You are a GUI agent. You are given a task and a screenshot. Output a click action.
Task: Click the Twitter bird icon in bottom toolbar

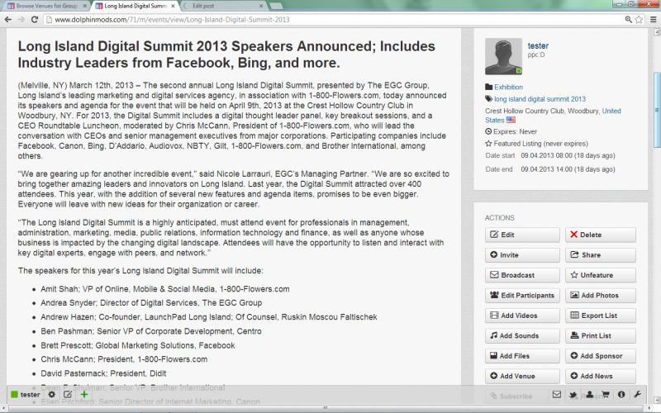point(573,395)
